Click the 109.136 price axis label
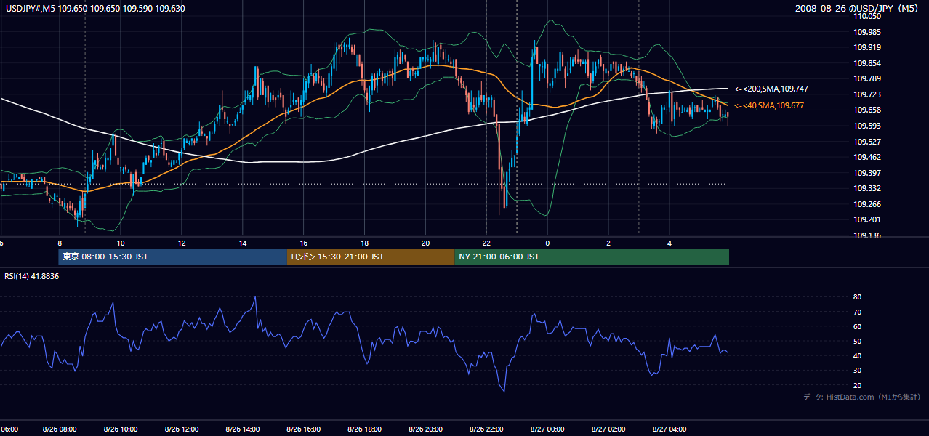Viewport: 929px width, 436px height. coord(867,235)
